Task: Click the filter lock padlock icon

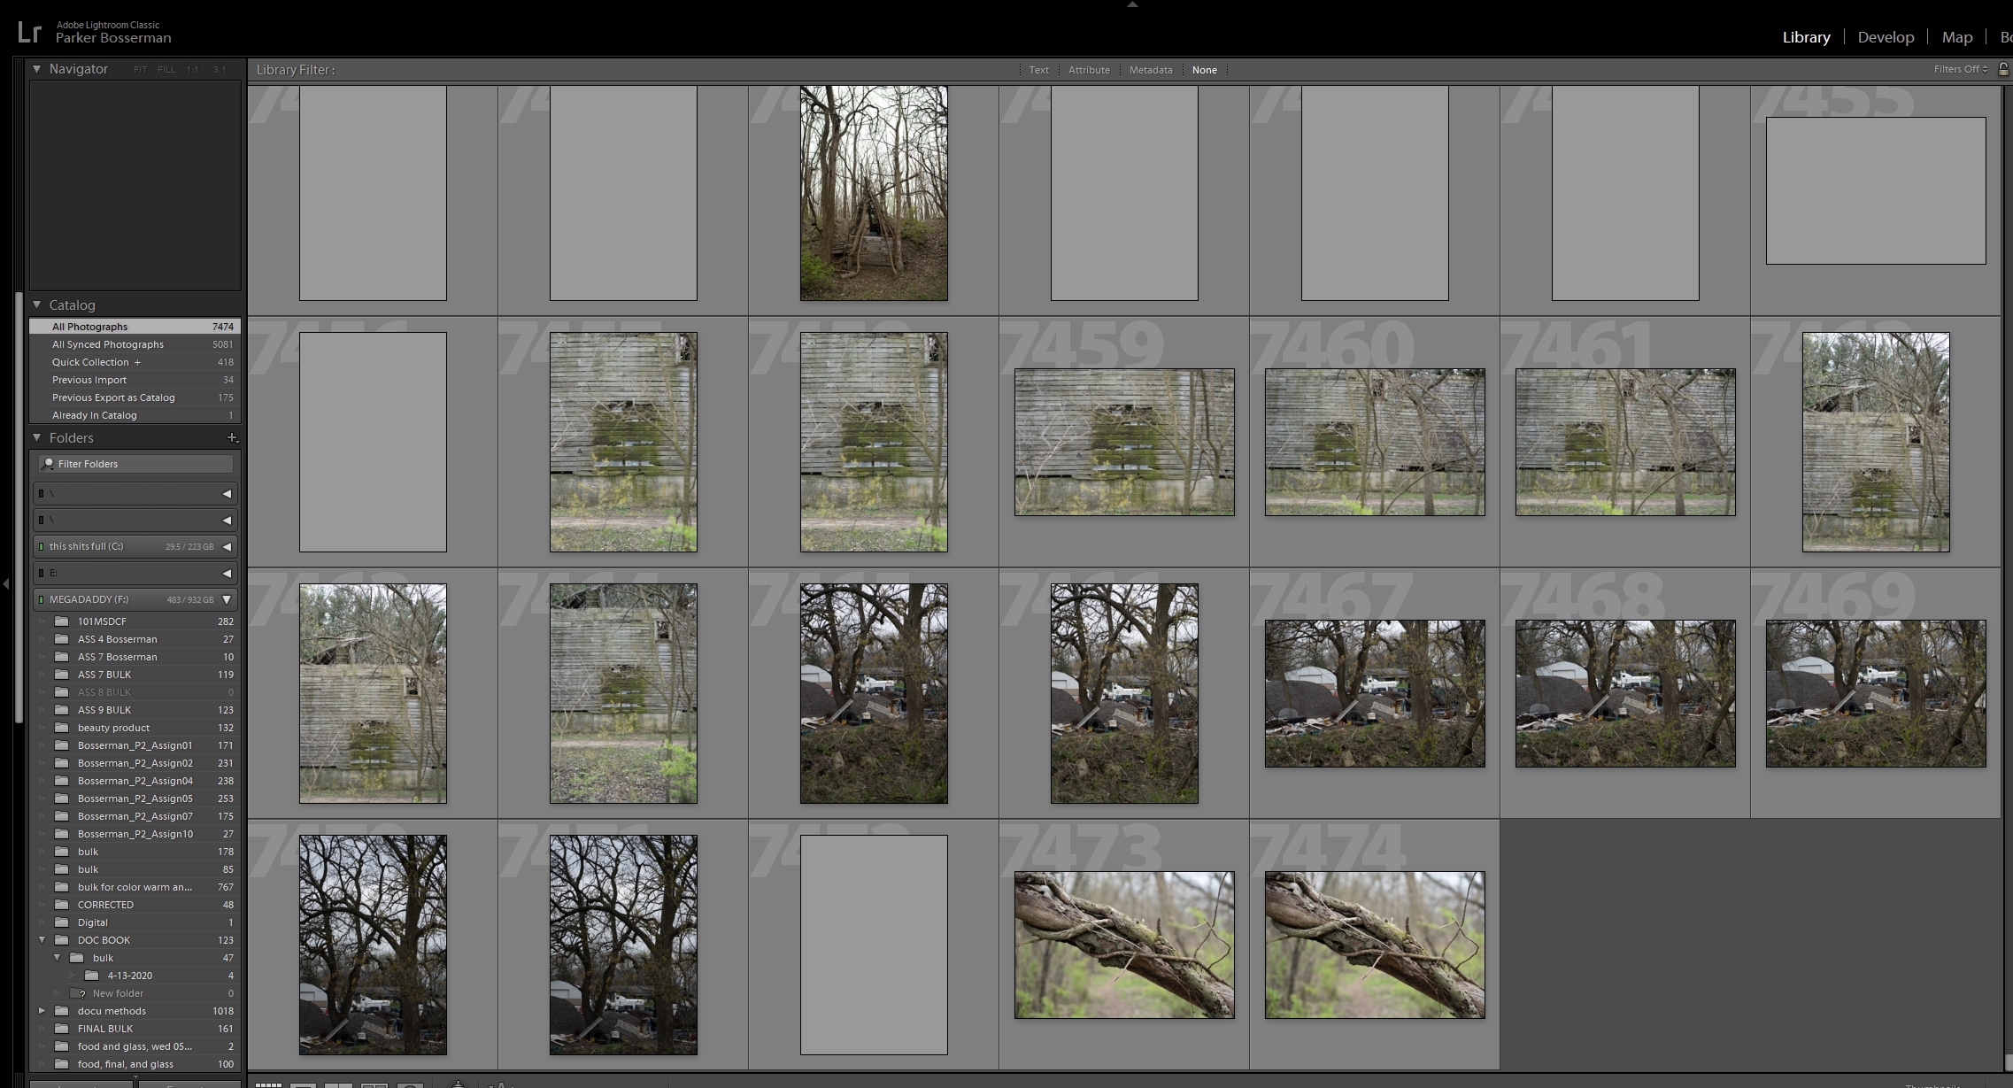Action: 2002,69
